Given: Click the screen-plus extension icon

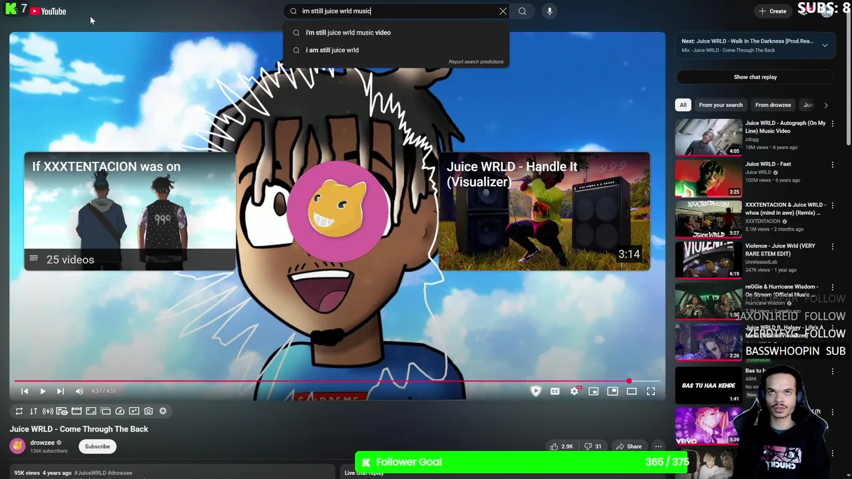Looking at the screenshot, I should [x=134, y=411].
